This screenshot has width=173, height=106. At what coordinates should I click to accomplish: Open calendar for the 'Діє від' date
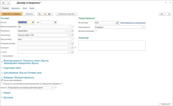[33, 22]
